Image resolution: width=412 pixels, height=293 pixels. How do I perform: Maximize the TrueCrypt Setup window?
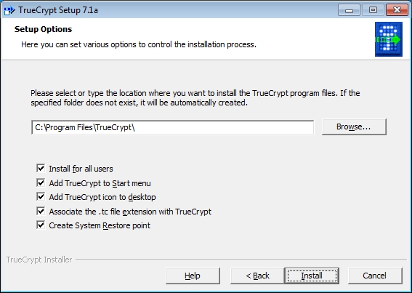(373, 10)
